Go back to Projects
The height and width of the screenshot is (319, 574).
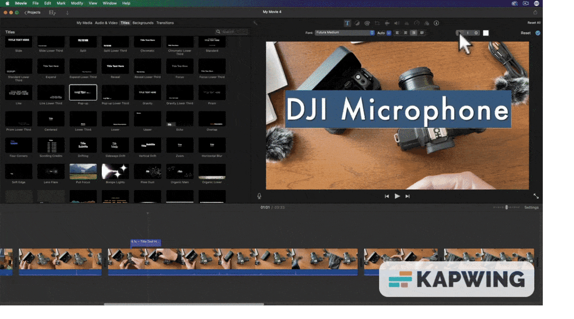(x=32, y=13)
